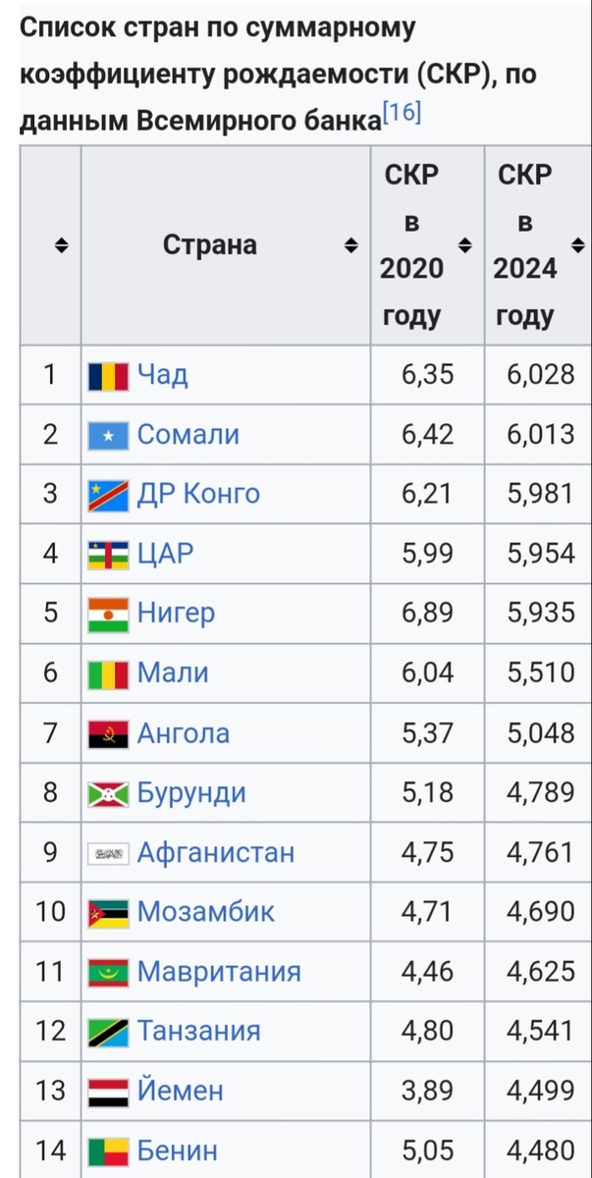
Task: Sort table by Страна column
Action: [x=350, y=245]
